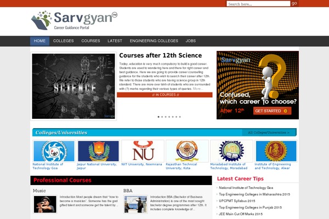Image resolution: width=329 pixels, height=219 pixels.
Task: Click the Music singer thumbnail
Action: point(45,205)
